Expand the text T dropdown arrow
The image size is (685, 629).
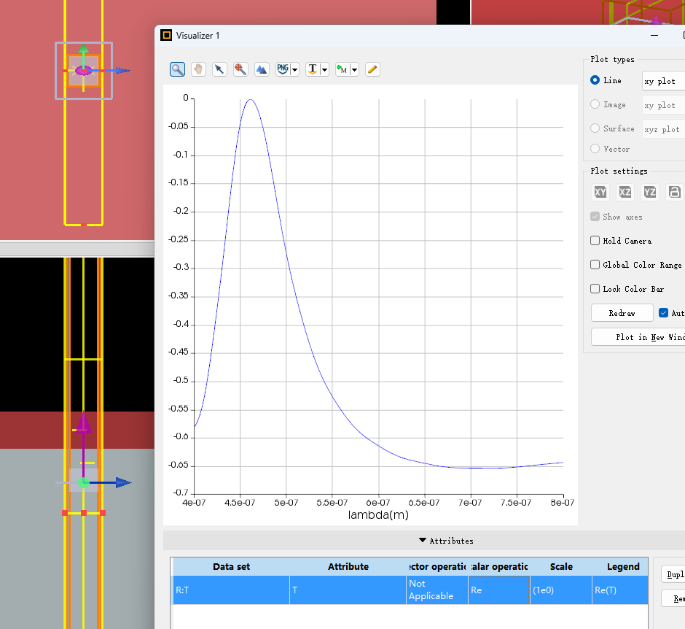click(325, 70)
